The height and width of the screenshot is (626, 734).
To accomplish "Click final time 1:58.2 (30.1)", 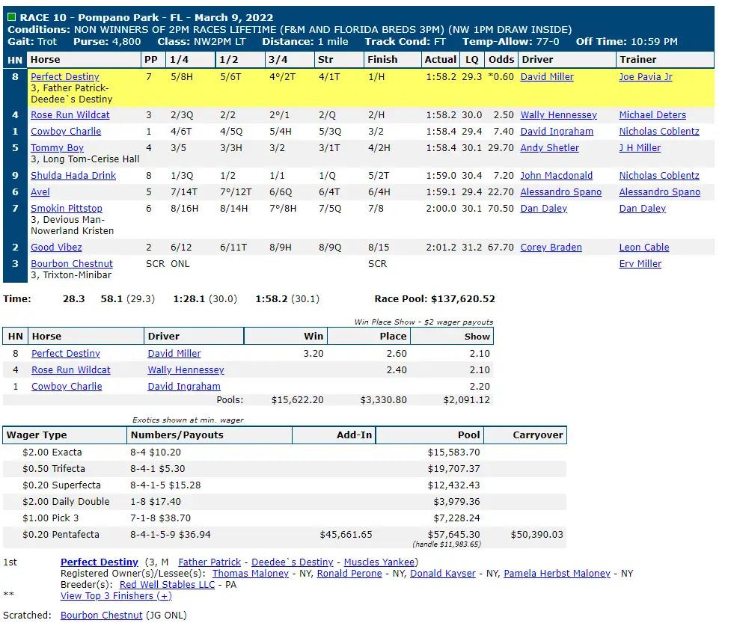I will (x=287, y=299).
